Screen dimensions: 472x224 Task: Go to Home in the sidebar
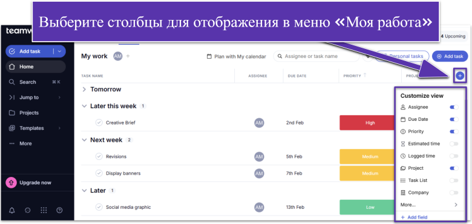pyautogui.click(x=36, y=66)
